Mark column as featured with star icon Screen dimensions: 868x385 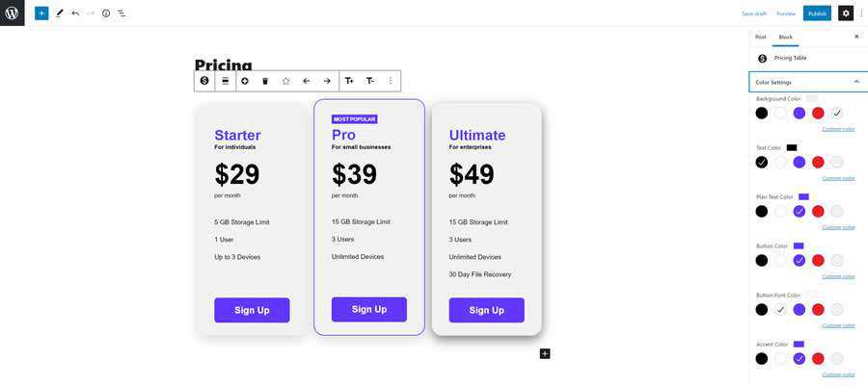pyautogui.click(x=285, y=81)
